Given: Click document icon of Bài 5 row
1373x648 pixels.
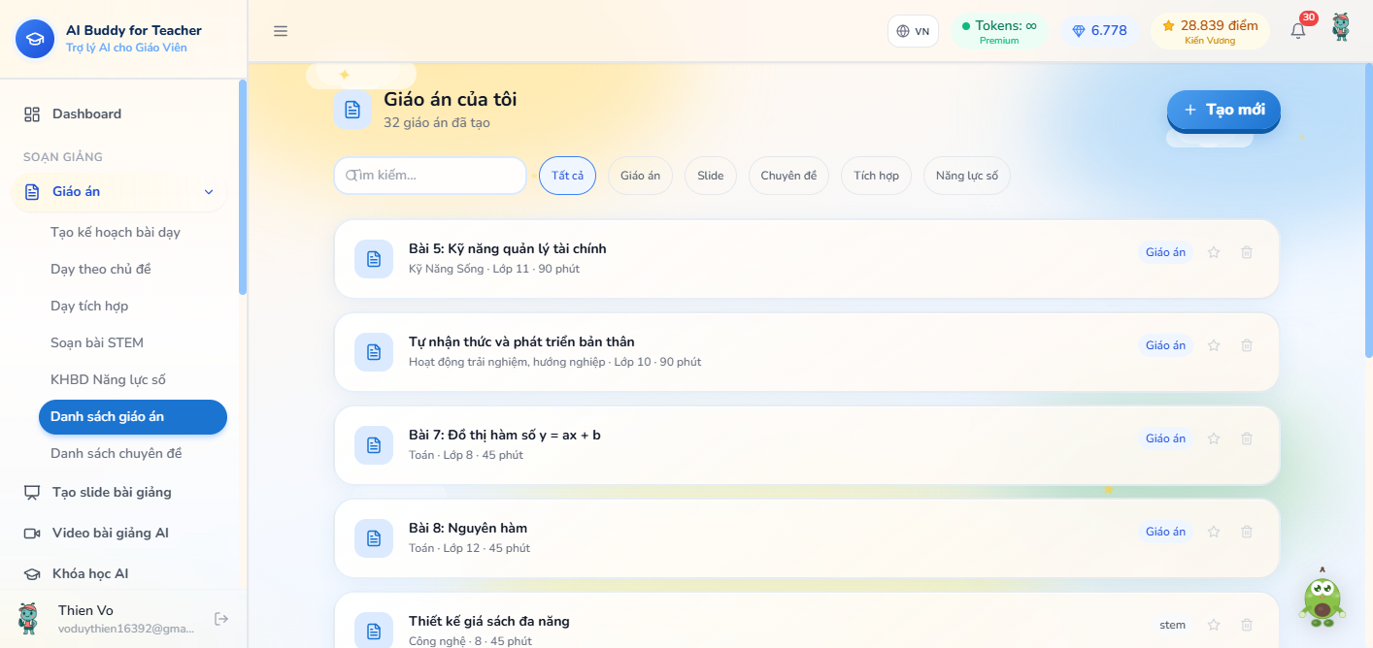Looking at the screenshot, I should (374, 259).
